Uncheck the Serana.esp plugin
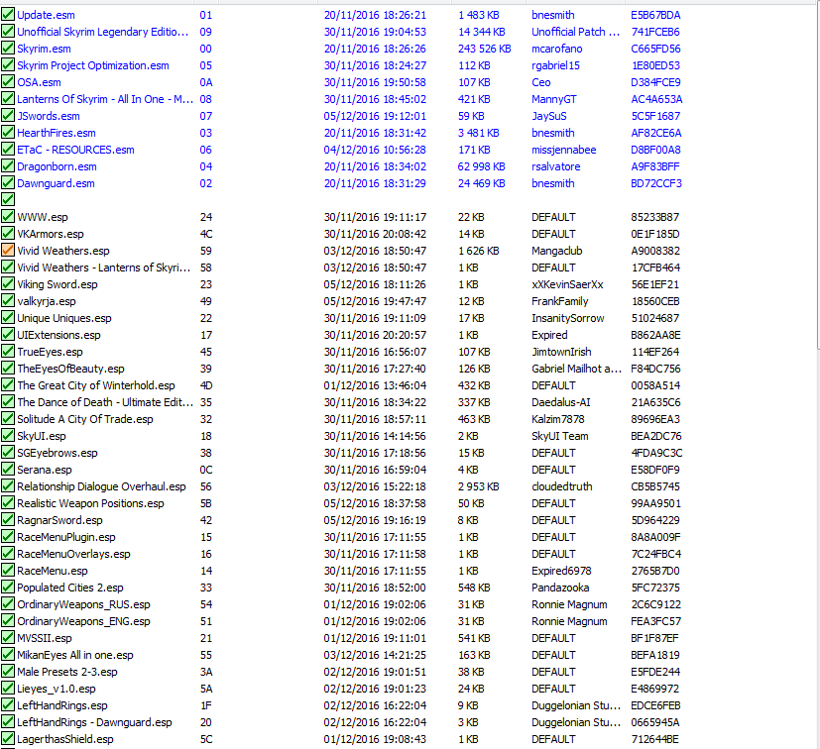This screenshot has width=820, height=749. [x=8, y=470]
